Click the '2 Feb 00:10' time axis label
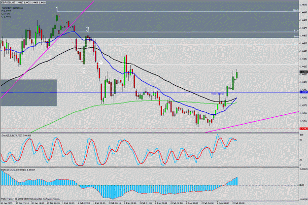The height and width of the screenshot is (205, 308). pos(115,203)
